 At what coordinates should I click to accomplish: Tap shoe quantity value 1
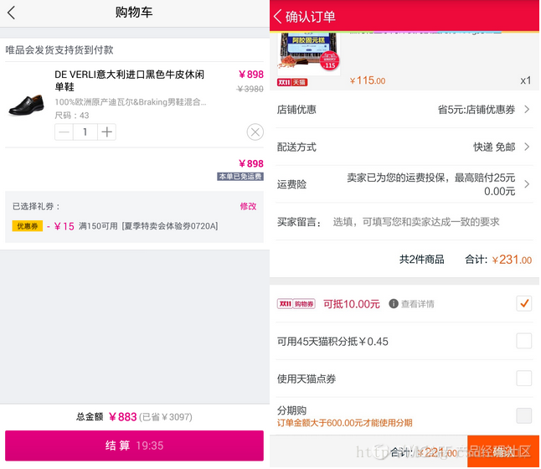[85, 132]
